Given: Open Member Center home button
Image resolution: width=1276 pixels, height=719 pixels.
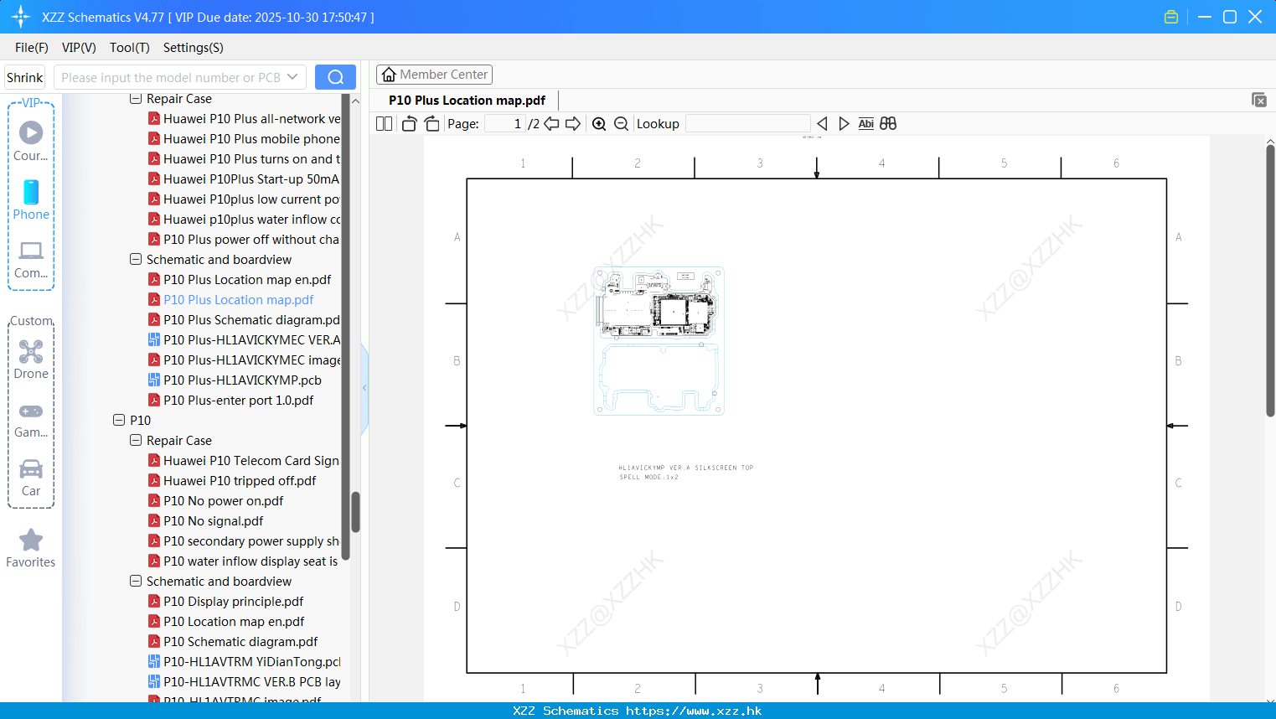Looking at the screenshot, I should pyautogui.click(x=434, y=75).
